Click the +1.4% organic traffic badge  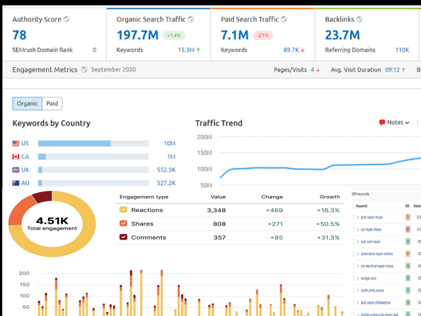pyautogui.click(x=174, y=35)
